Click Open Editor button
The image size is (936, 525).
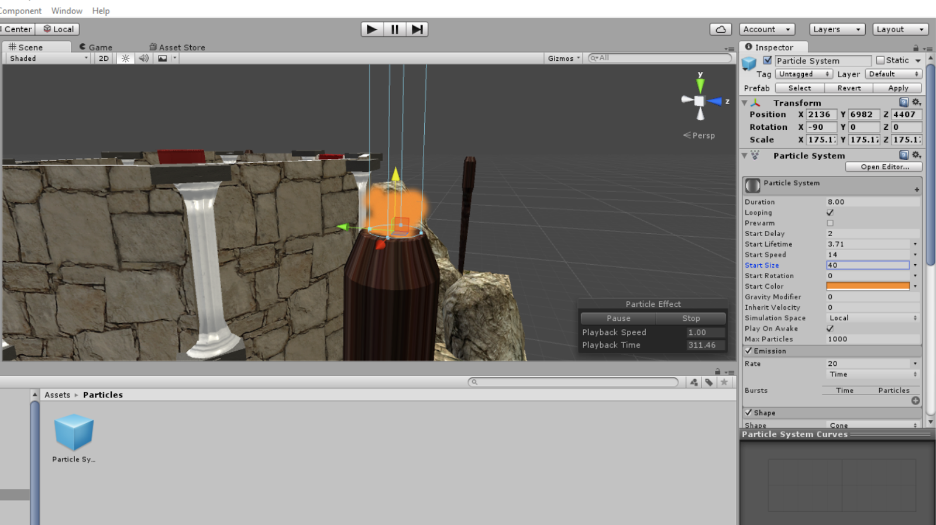click(884, 167)
